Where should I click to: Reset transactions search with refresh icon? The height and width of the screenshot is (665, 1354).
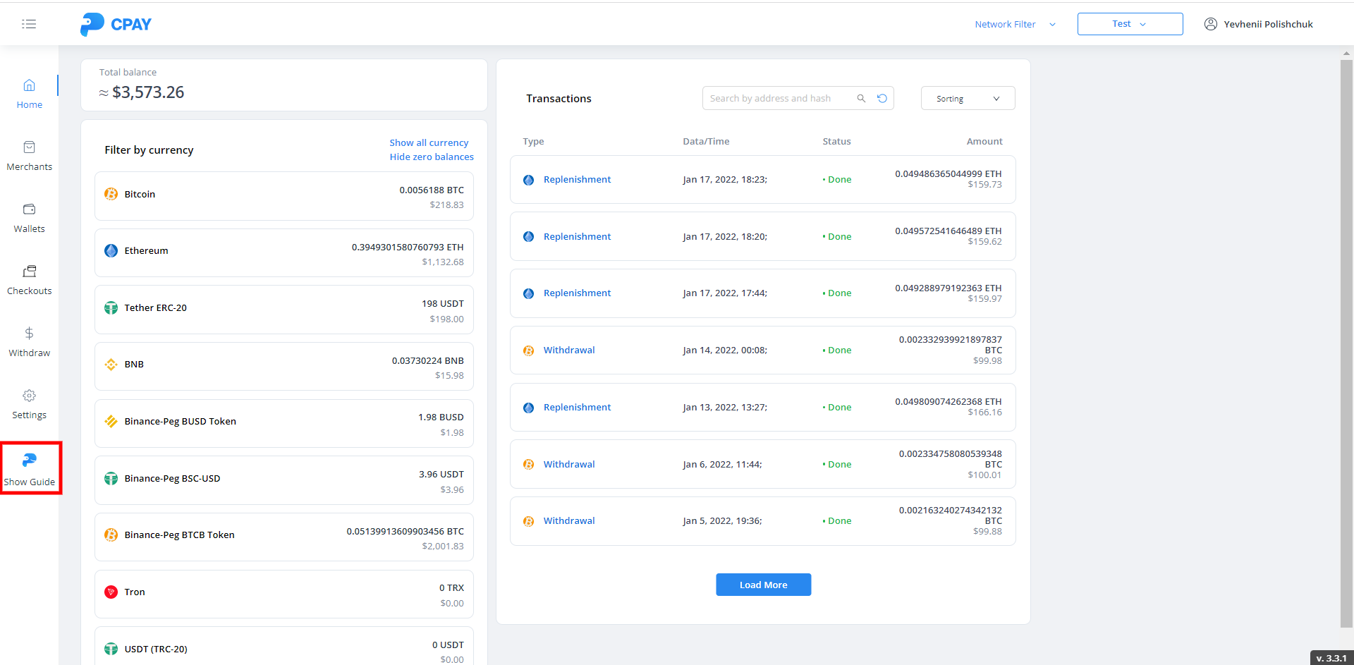[x=882, y=99]
